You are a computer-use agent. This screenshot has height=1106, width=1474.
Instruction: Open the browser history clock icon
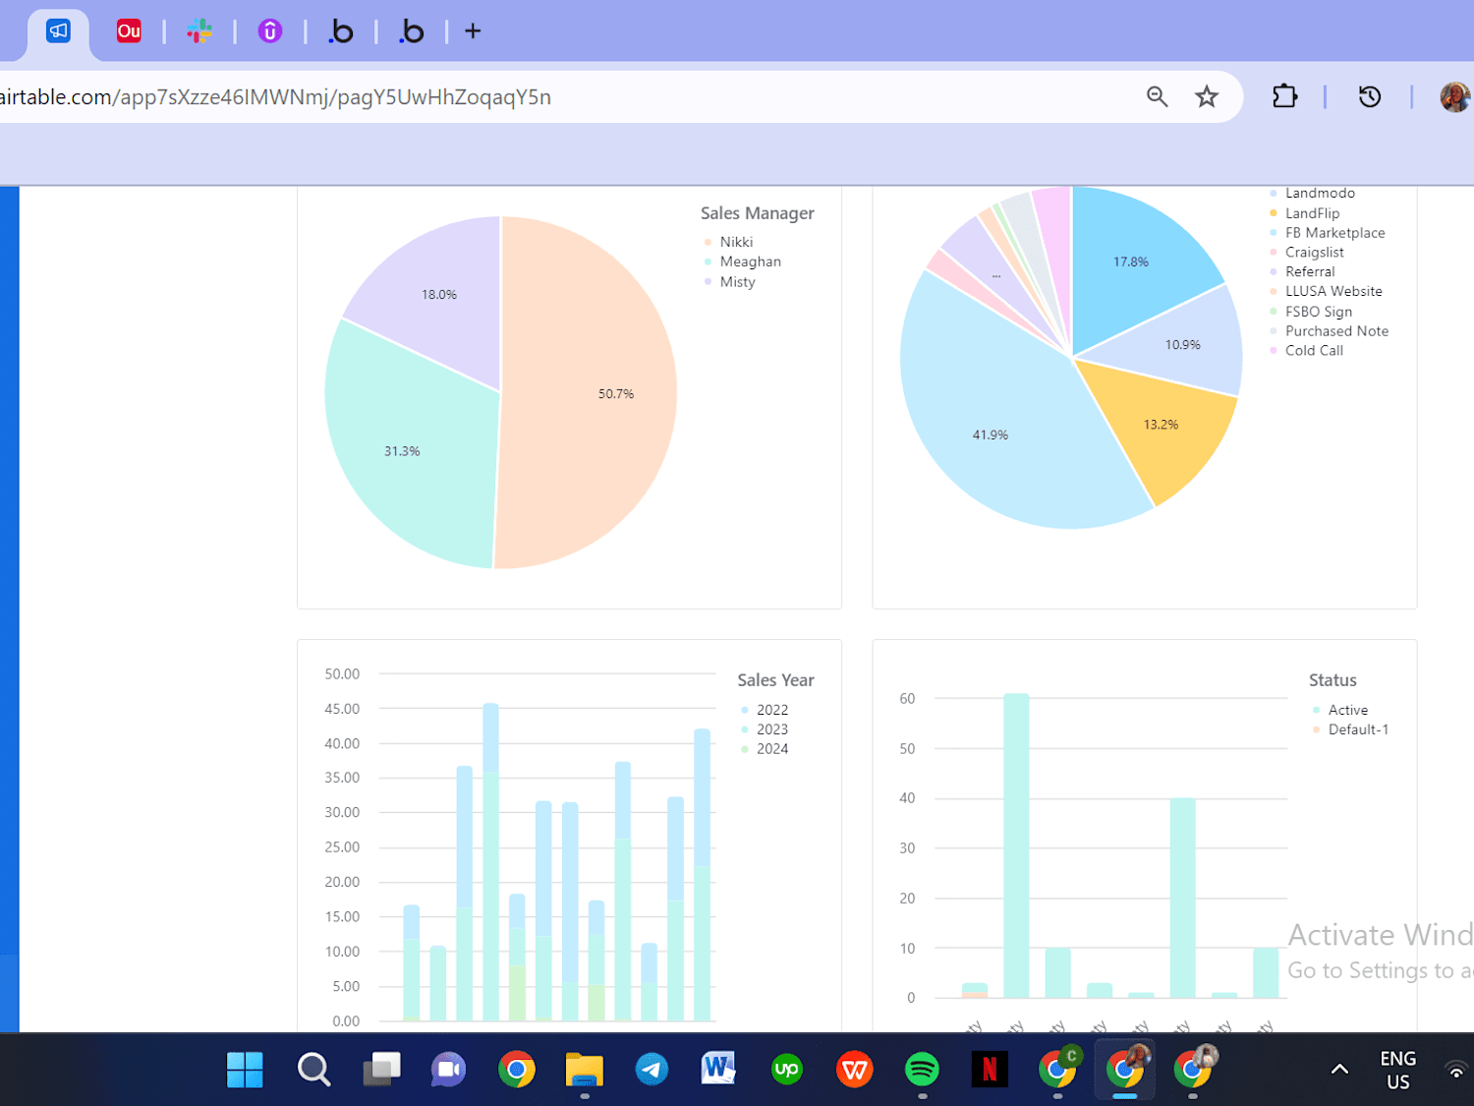point(1370,96)
